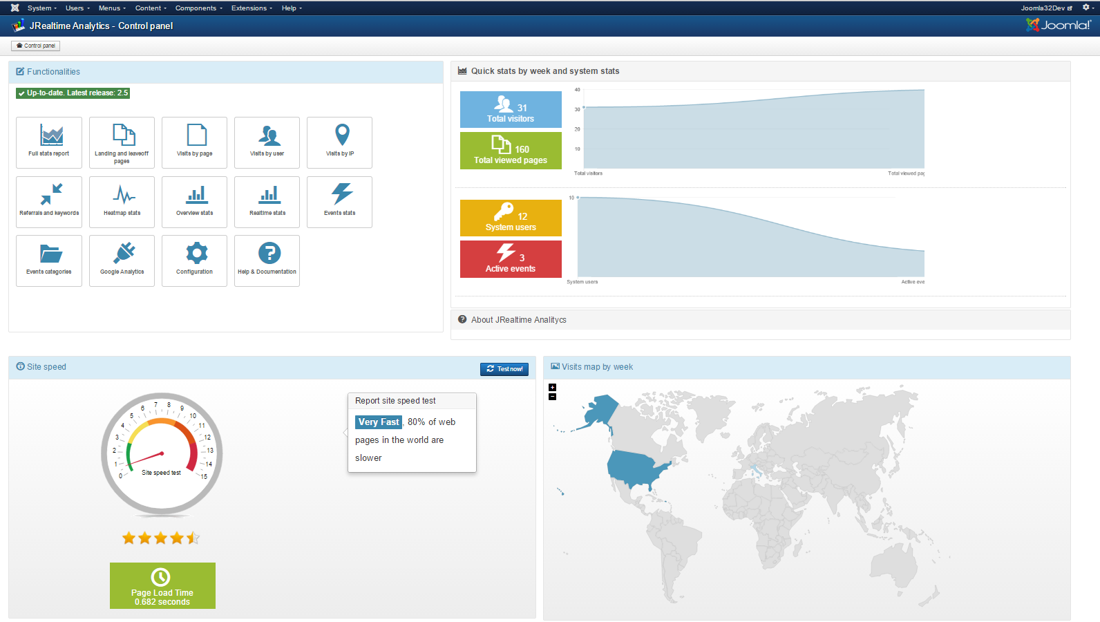
Task: Open the Full stats report tile
Action: point(49,142)
